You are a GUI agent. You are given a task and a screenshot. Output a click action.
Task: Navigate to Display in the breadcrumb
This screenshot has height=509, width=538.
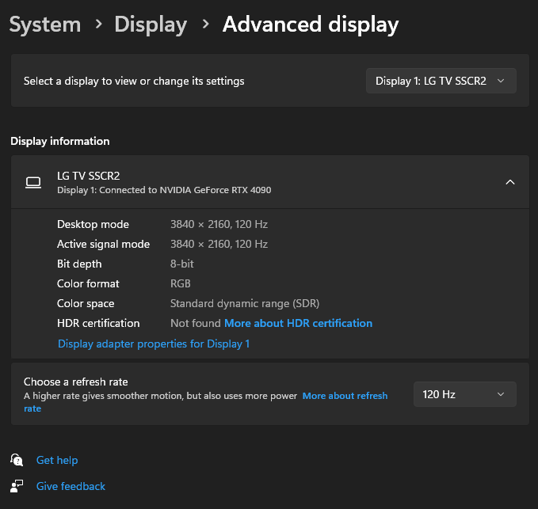(x=151, y=25)
